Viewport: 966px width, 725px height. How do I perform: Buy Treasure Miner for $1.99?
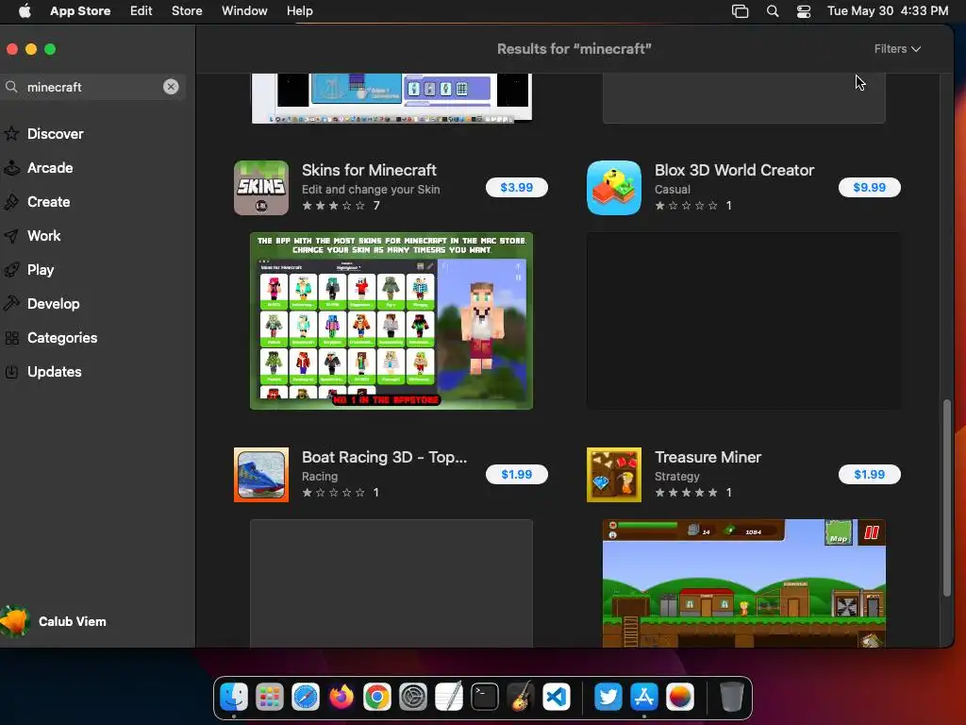(x=869, y=475)
